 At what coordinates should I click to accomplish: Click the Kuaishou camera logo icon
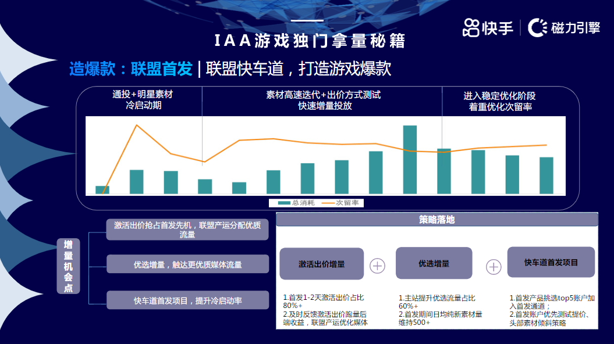(x=471, y=27)
